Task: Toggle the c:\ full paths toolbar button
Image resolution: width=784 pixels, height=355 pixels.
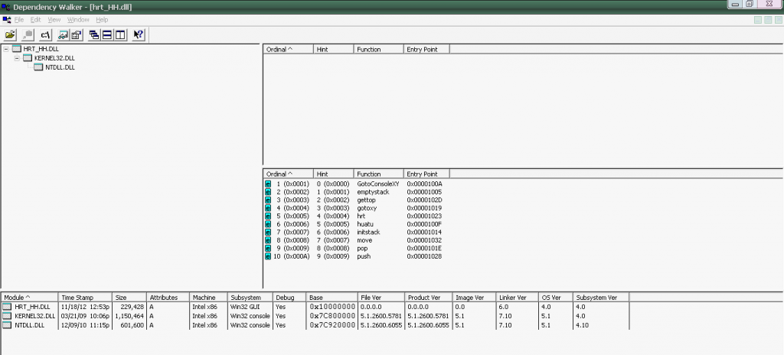Action: point(45,35)
